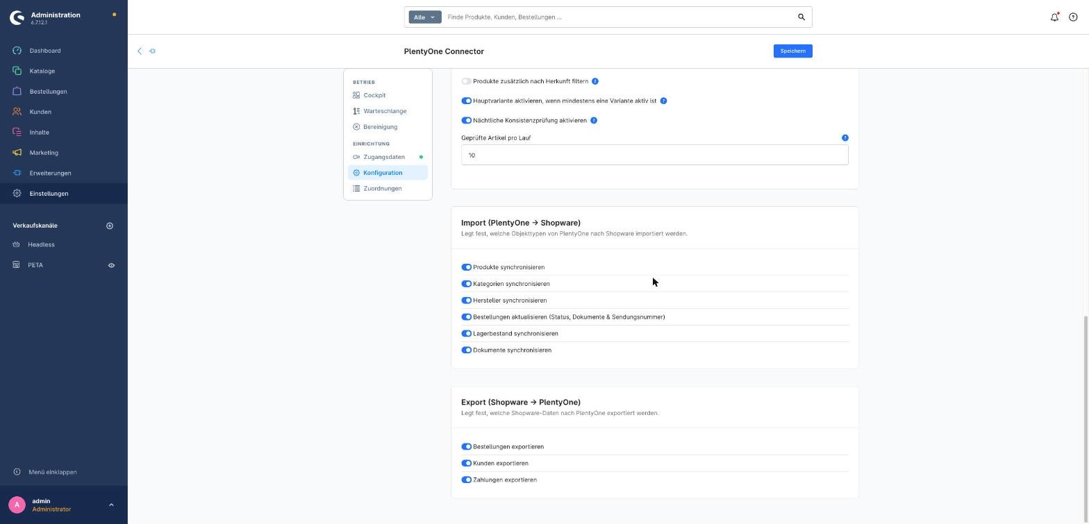
Task: Toggle Kategorien synchronisieren switch
Action: click(466, 284)
